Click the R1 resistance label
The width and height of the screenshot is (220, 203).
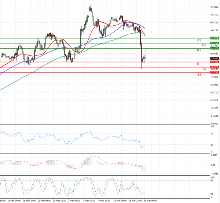[199, 50]
